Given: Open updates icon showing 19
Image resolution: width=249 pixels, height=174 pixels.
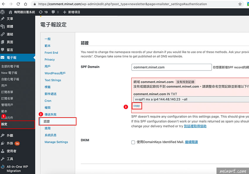Looking at the screenshot, I should click(43, 12).
